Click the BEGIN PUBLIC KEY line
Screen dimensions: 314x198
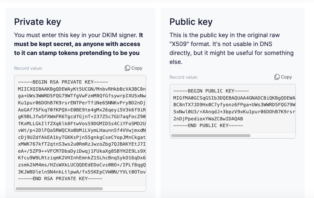(x=211, y=91)
